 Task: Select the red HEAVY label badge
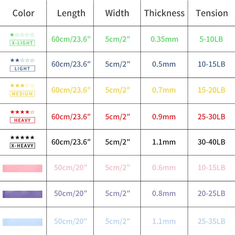pyautogui.click(x=22, y=120)
